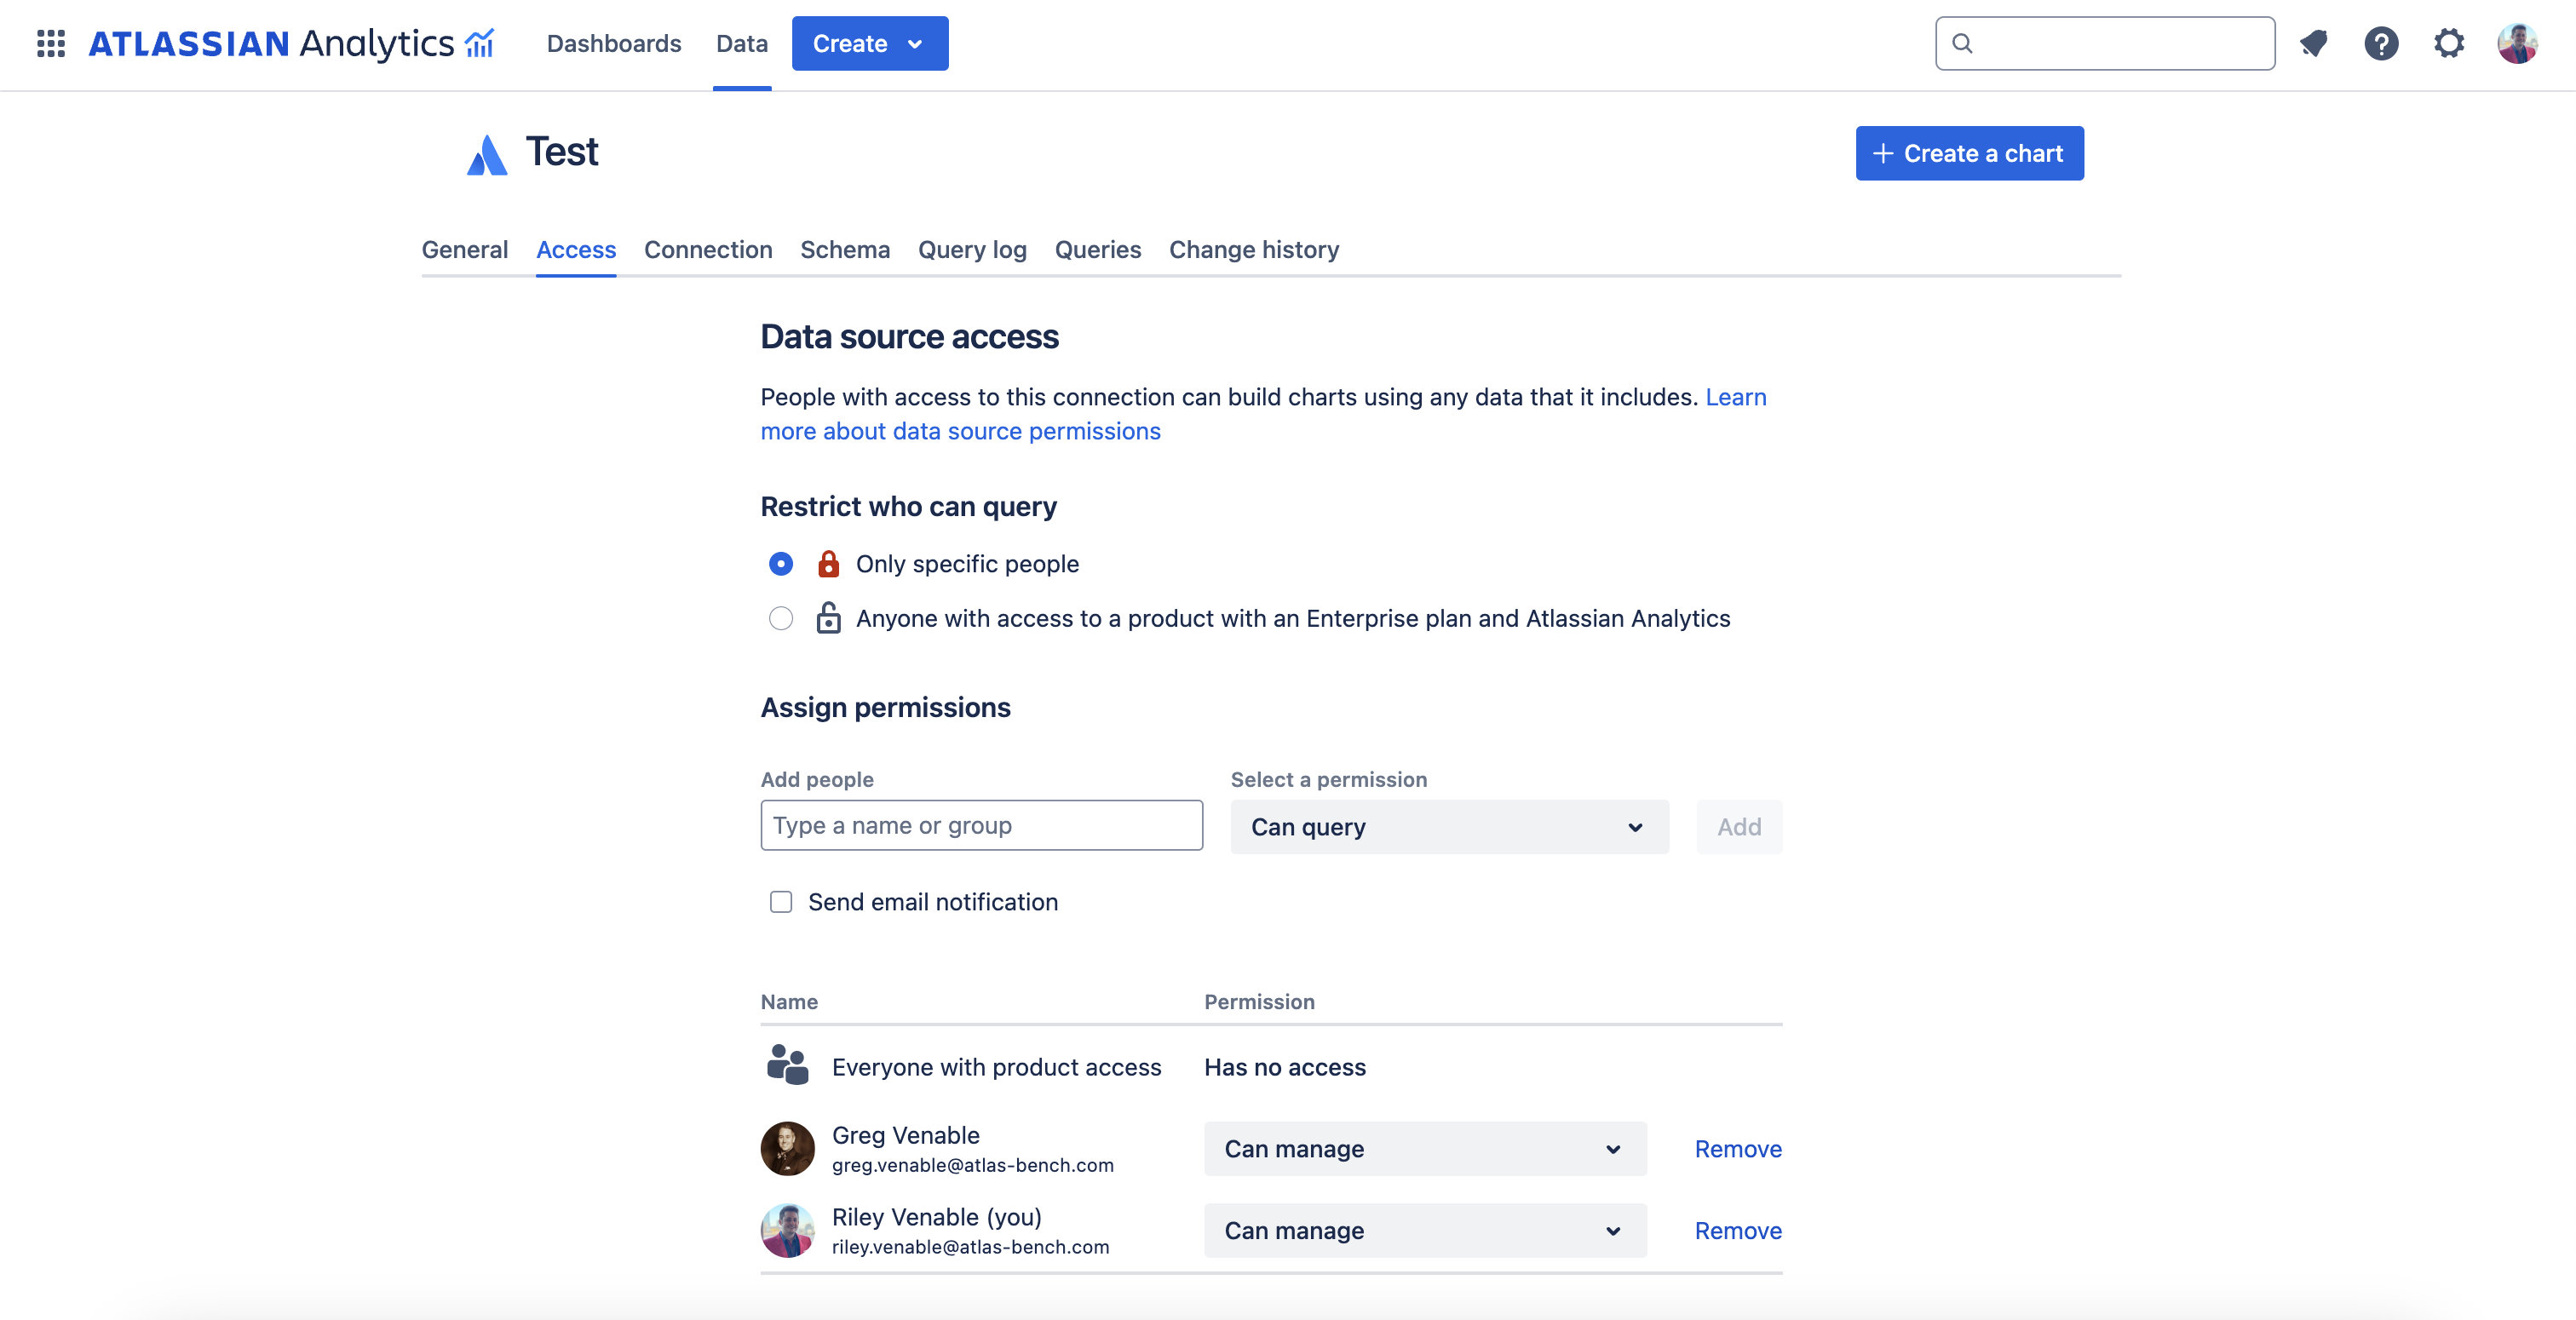Click the Greg Venable name text
Screen dimensions: 2576x1320
click(905, 1135)
